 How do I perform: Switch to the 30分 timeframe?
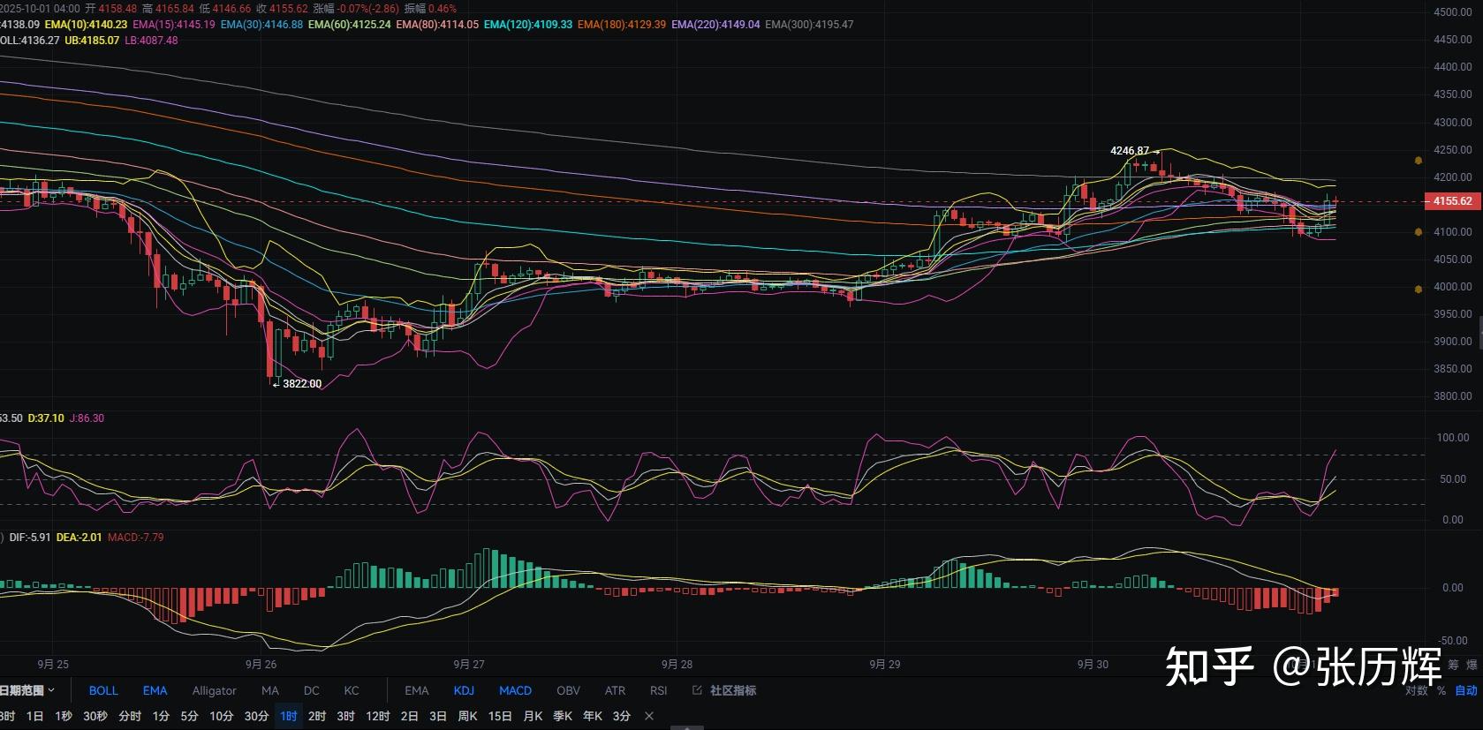(x=256, y=716)
